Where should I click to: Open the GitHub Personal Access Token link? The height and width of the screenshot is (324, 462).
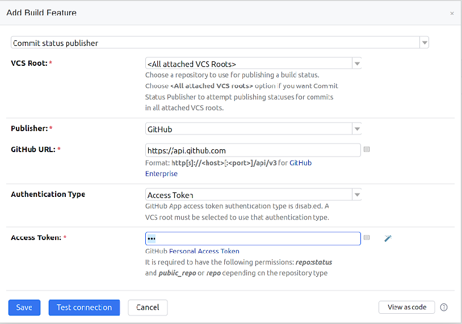[192, 251]
